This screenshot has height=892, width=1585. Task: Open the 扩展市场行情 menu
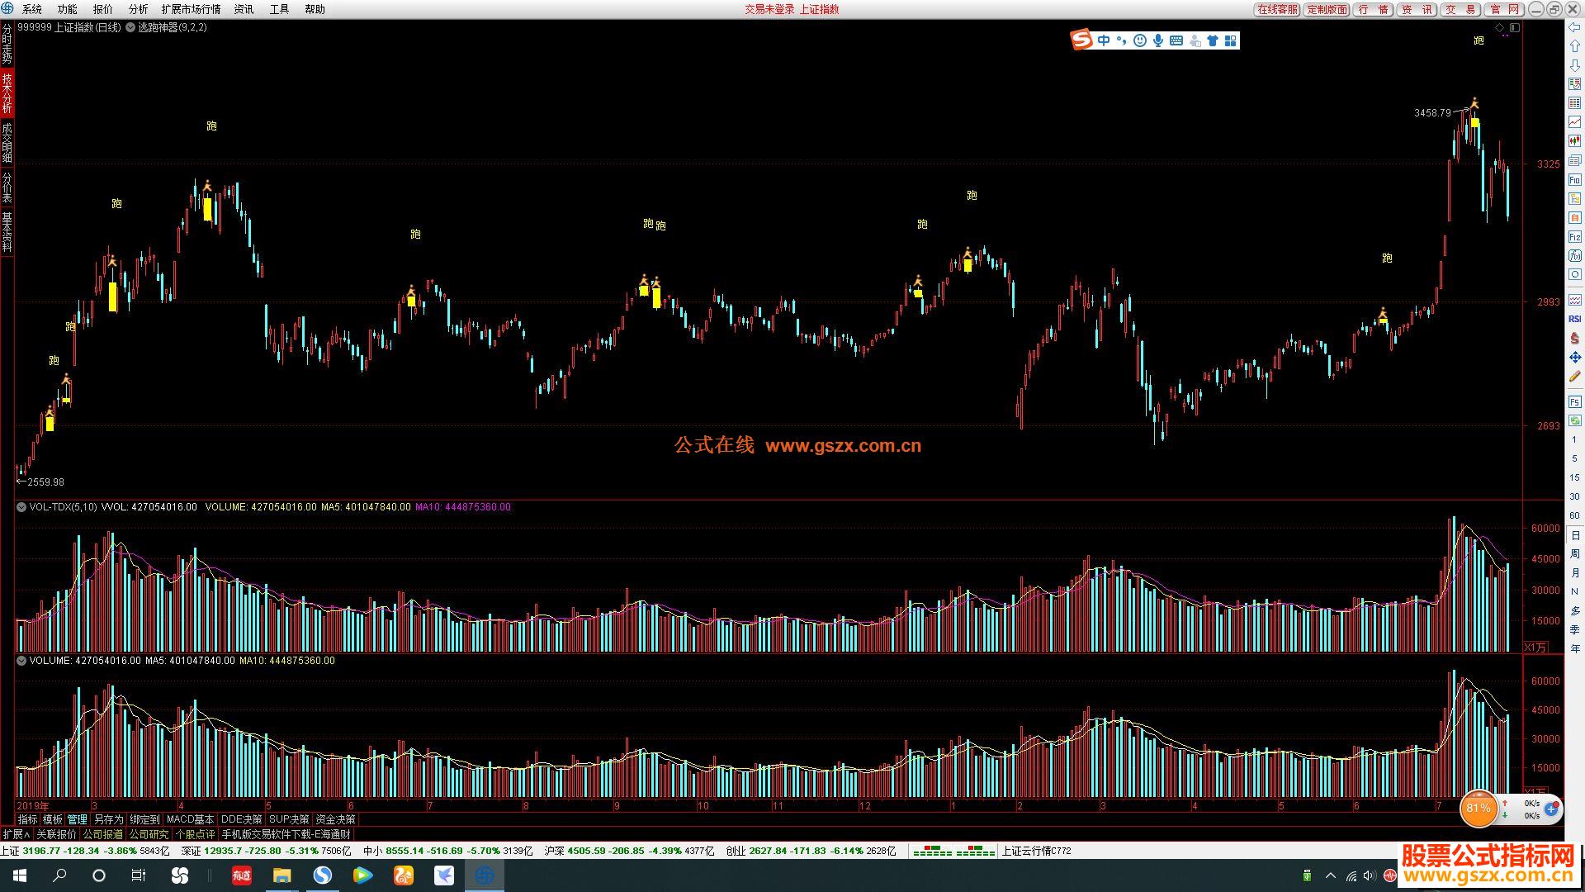[x=191, y=9]
